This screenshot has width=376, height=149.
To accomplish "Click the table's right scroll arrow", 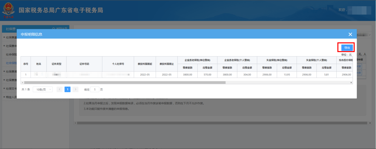I will tap(351, 82).
